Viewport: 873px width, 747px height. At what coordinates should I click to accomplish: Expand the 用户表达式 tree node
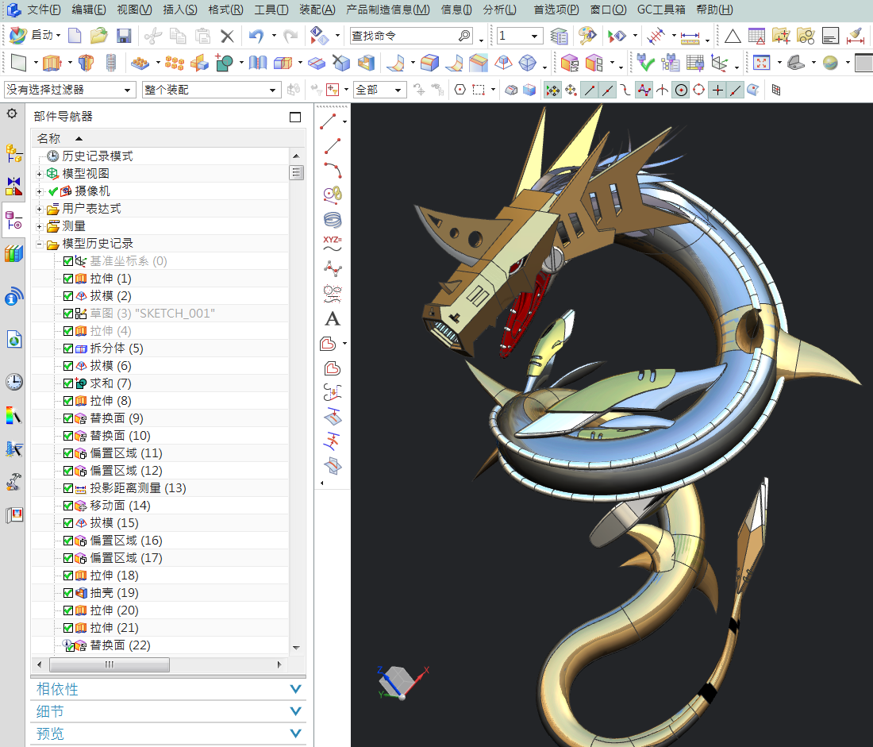tap(40, 210)
